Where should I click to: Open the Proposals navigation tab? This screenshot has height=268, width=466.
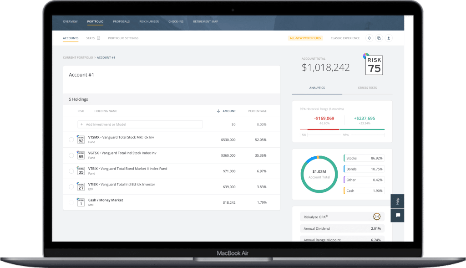[x=121, y=21]
